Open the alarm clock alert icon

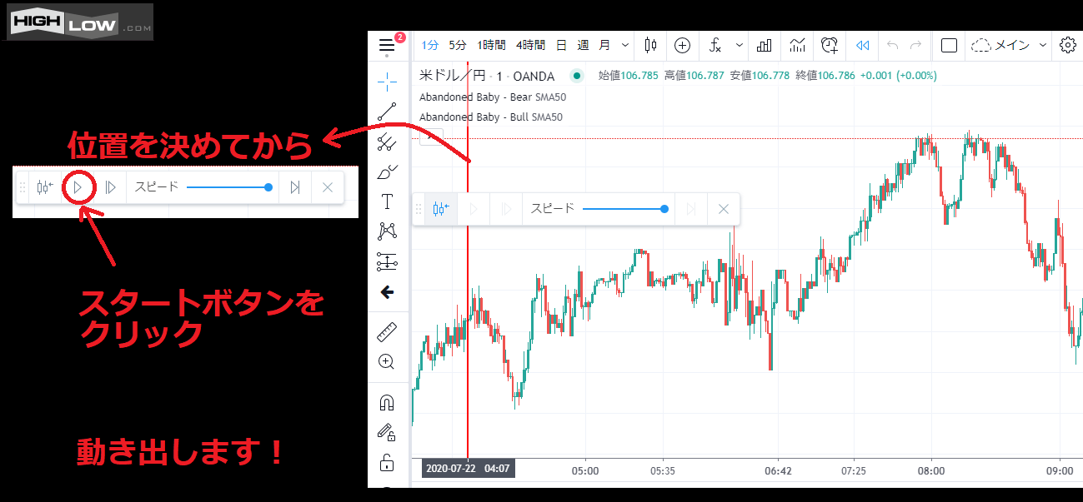[829, 46]
